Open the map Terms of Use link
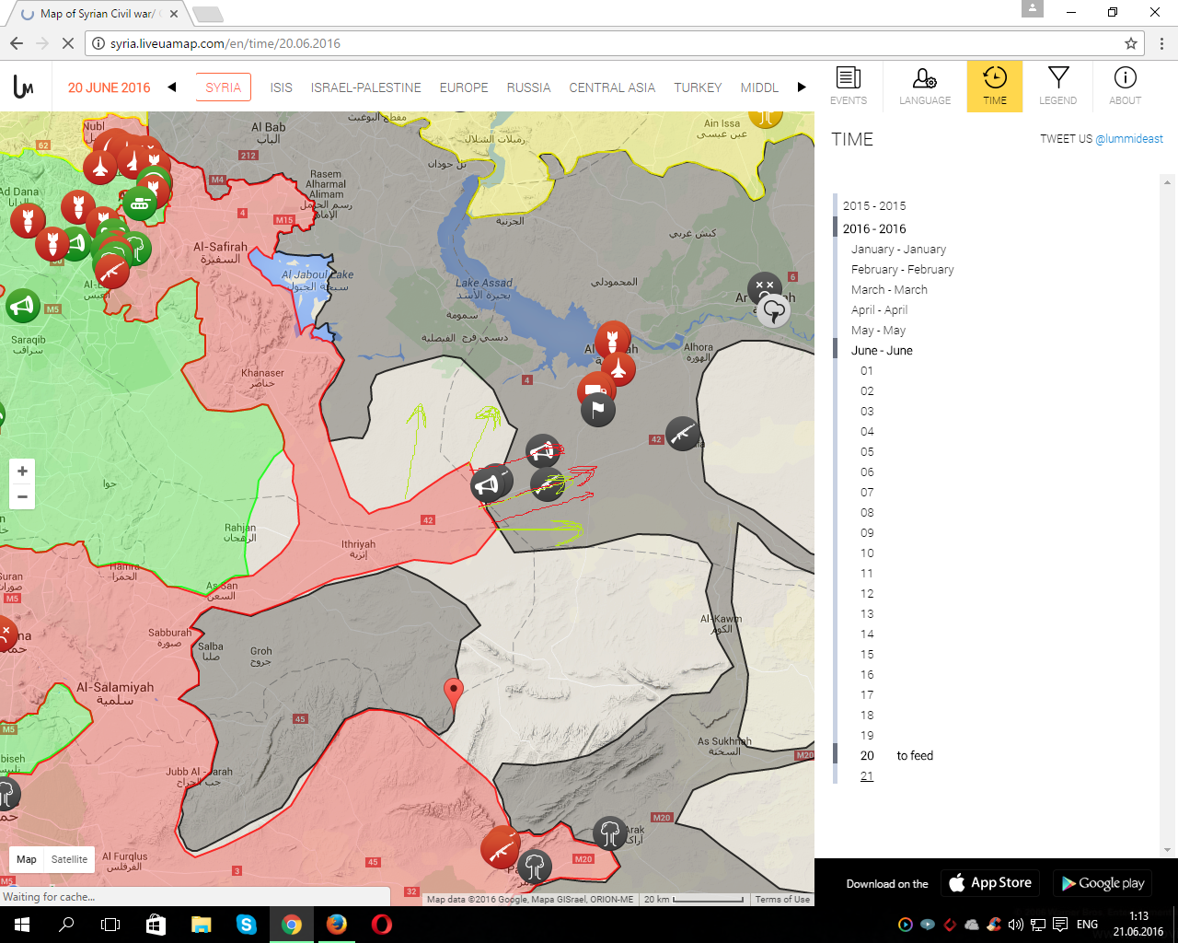 coord(782,900)
